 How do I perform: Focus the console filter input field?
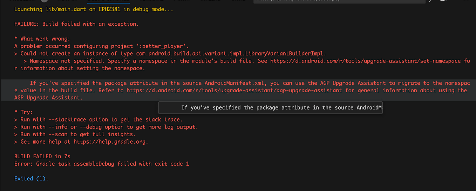click(x=340, y=1)
